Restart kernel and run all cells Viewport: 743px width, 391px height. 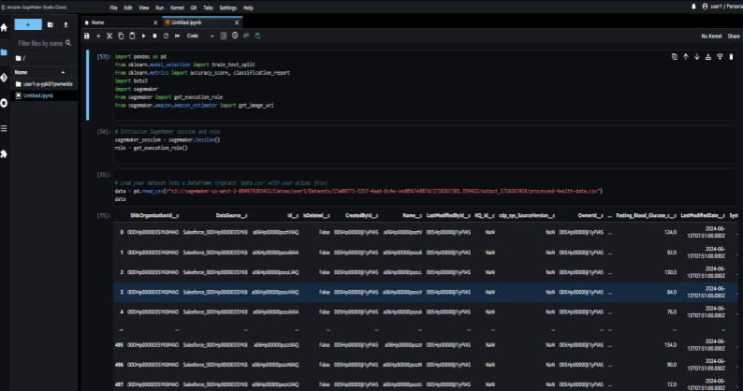pyautogui.click(x=177, y=36)
